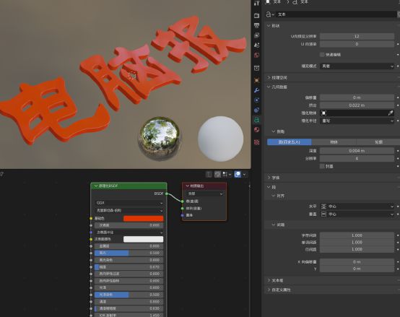Viewport: 400px width, 317px height.
Task: Click the Extrude field 0.022 m
Action: coord(357,105)
